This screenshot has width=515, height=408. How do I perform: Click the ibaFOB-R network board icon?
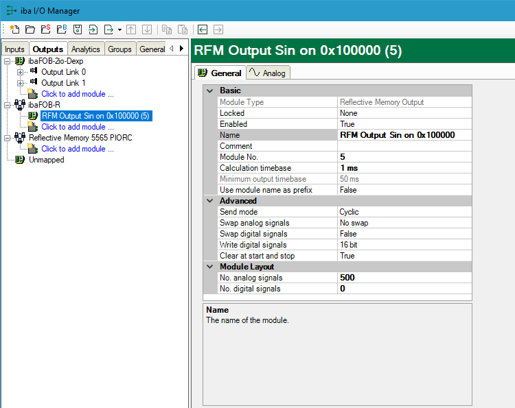[x=20, y=105]
